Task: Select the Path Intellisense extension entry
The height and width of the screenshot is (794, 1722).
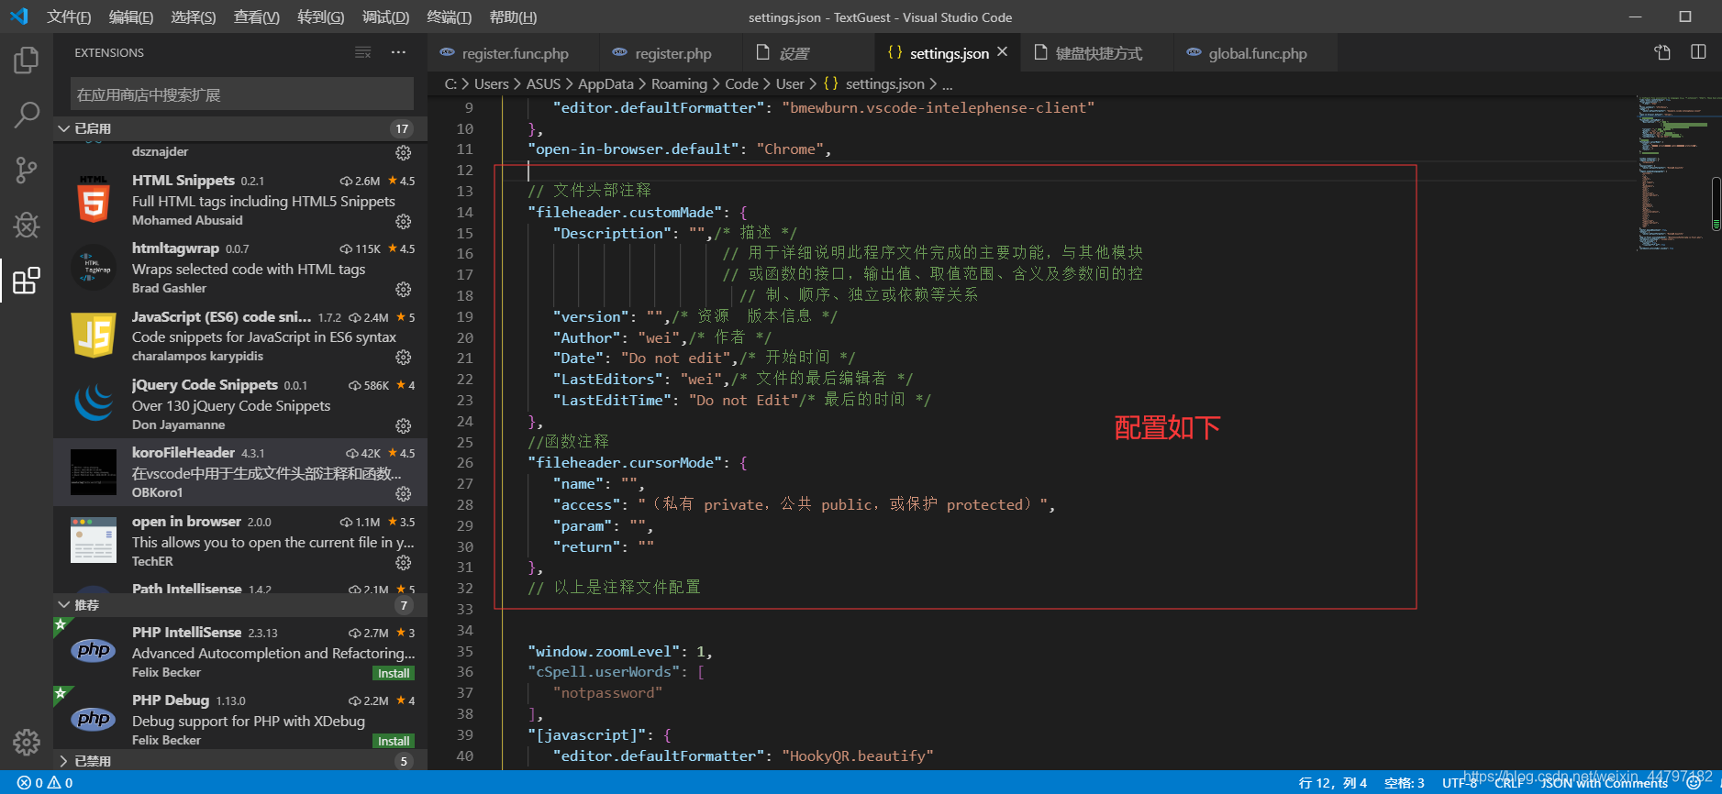Action: click(x=240, y=587)
